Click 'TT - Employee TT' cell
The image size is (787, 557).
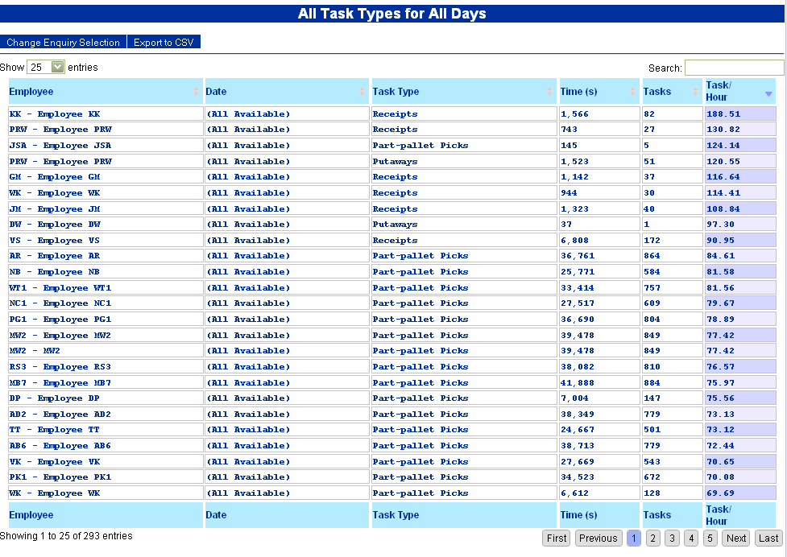[x=106, y=429]
